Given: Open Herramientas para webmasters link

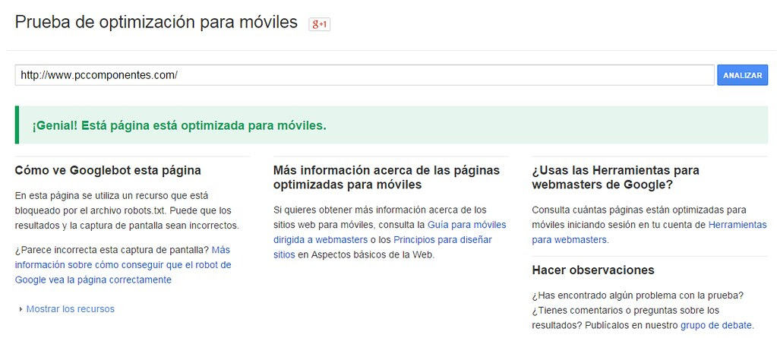Looking at the screenshot, I should pyautogui.click(x=649, y=232).
